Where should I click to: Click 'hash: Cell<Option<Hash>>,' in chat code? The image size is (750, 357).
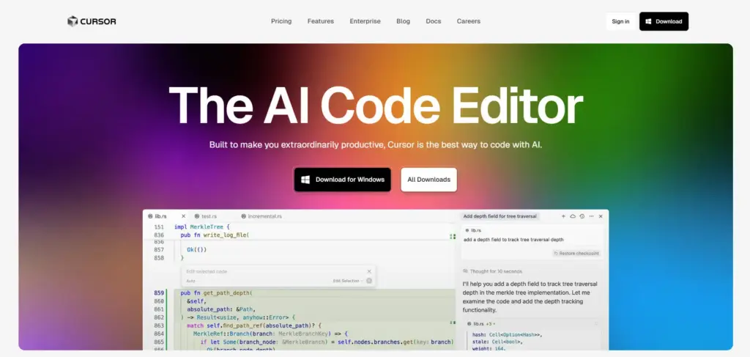(x=507, y=334)
